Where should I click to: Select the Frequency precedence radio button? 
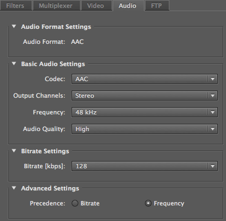(148, 203)
